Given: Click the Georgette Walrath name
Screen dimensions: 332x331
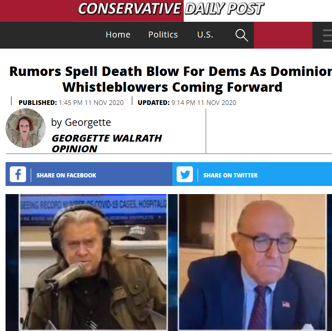Looking at the screenshot, I should click(107, 138).
